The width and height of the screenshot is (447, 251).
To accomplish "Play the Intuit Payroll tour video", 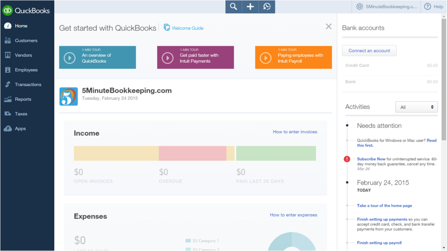I will [x=266, y=58].
